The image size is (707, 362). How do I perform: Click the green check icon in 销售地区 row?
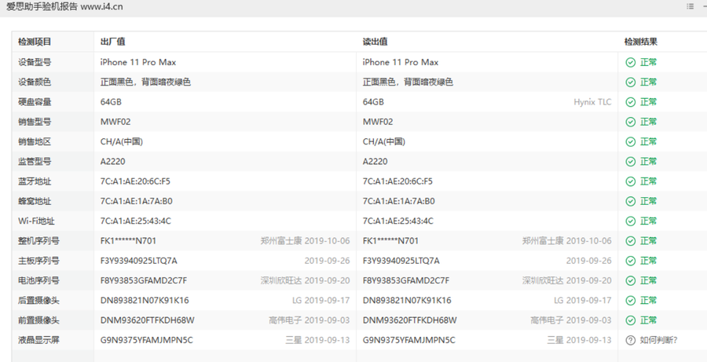click(630, 141)
